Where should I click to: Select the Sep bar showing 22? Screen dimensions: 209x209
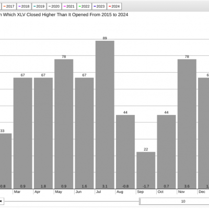[x=146, y=170]
